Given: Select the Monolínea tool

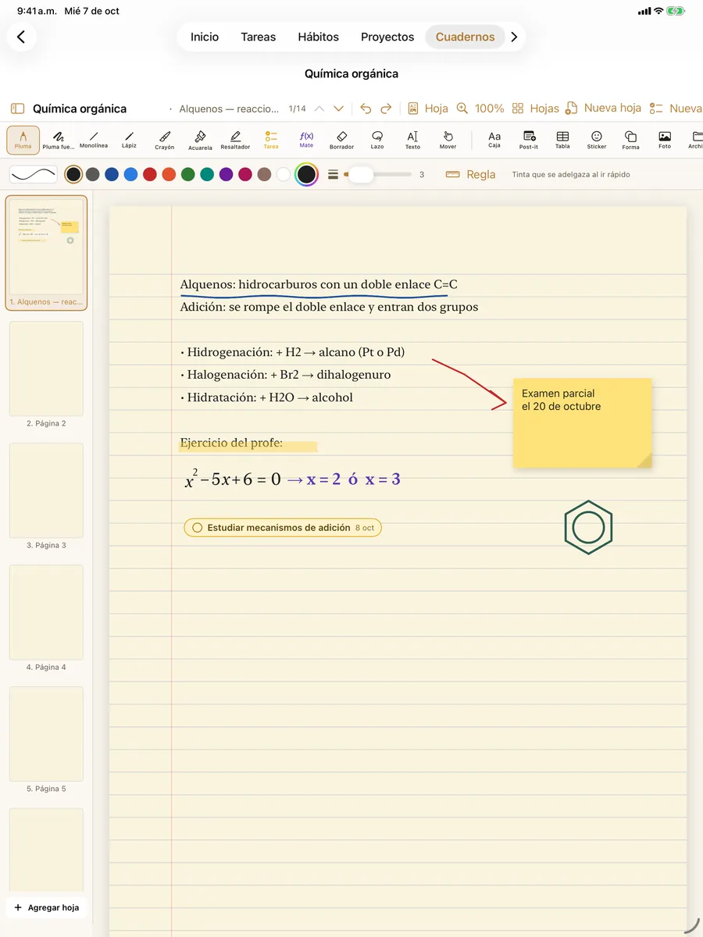Looking at the screenshot, I should 94,140.
